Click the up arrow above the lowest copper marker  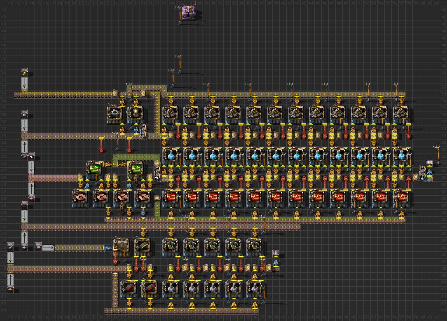click(x=10, y=279)
